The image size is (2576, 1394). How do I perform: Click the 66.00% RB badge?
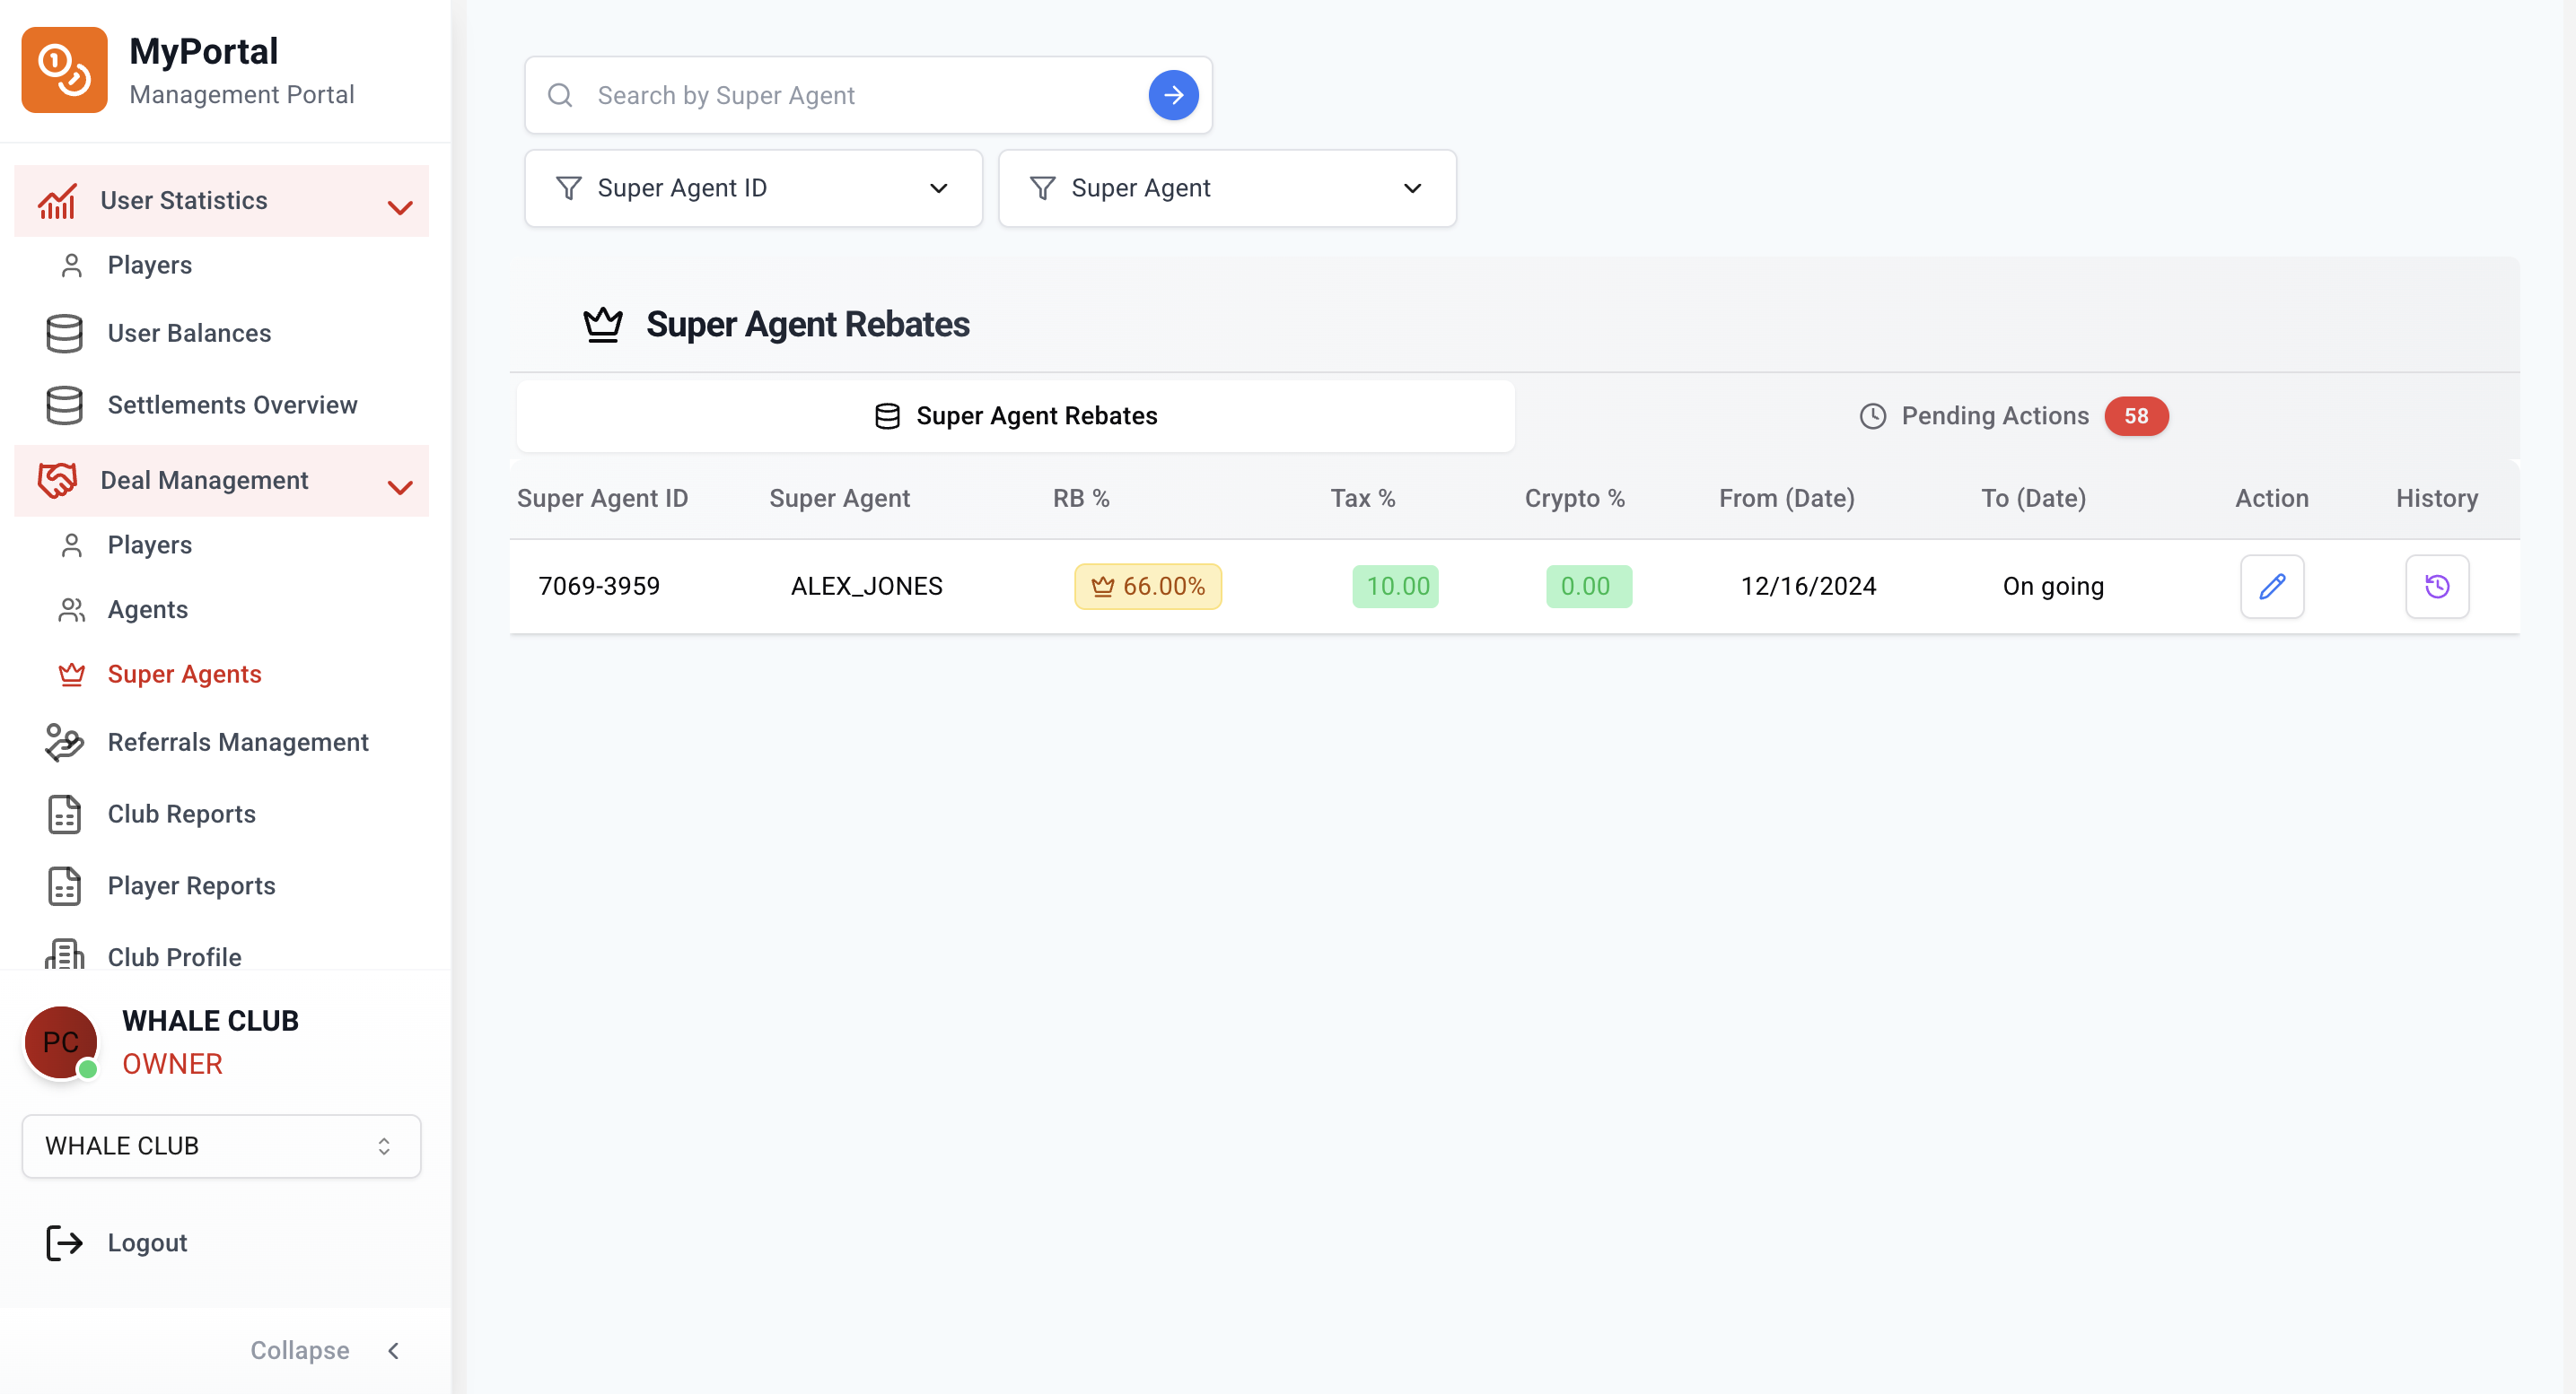point(1147,586)
